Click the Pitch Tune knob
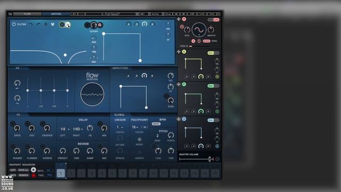The width and height of the screenshot is (341, 192). [158, 150]
